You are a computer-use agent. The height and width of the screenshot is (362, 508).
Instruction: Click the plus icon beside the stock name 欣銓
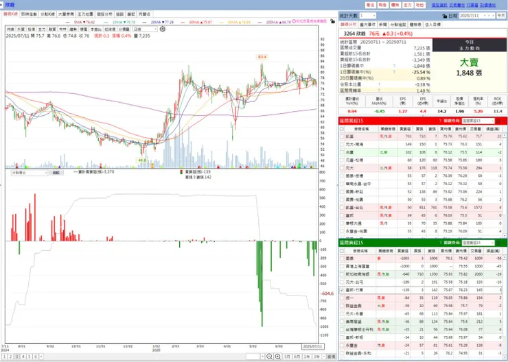point(2,5)
